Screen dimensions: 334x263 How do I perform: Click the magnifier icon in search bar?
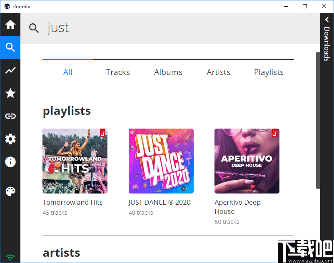point(34,28)
